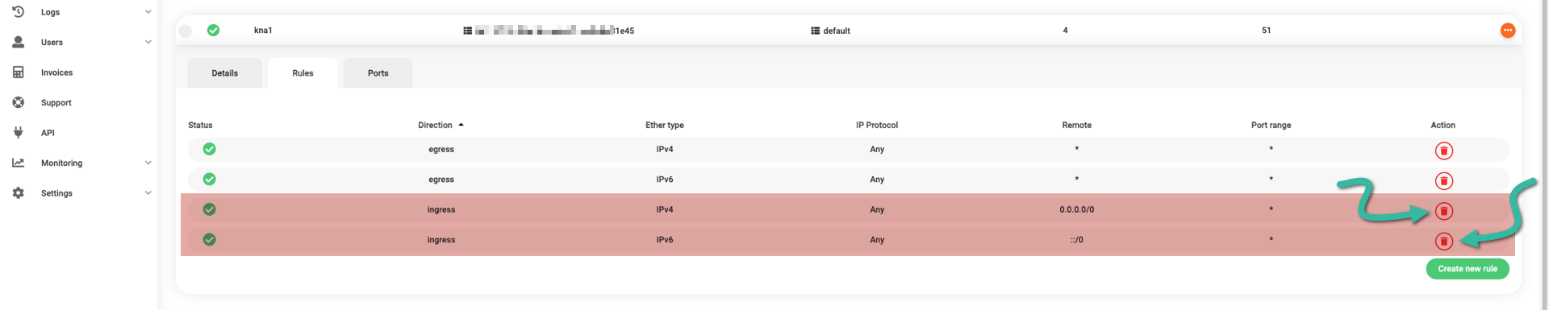This screenshot has width=1549, height=310.
Task: Delete the egress IPv4 rule
Action: click(1443, 151)
